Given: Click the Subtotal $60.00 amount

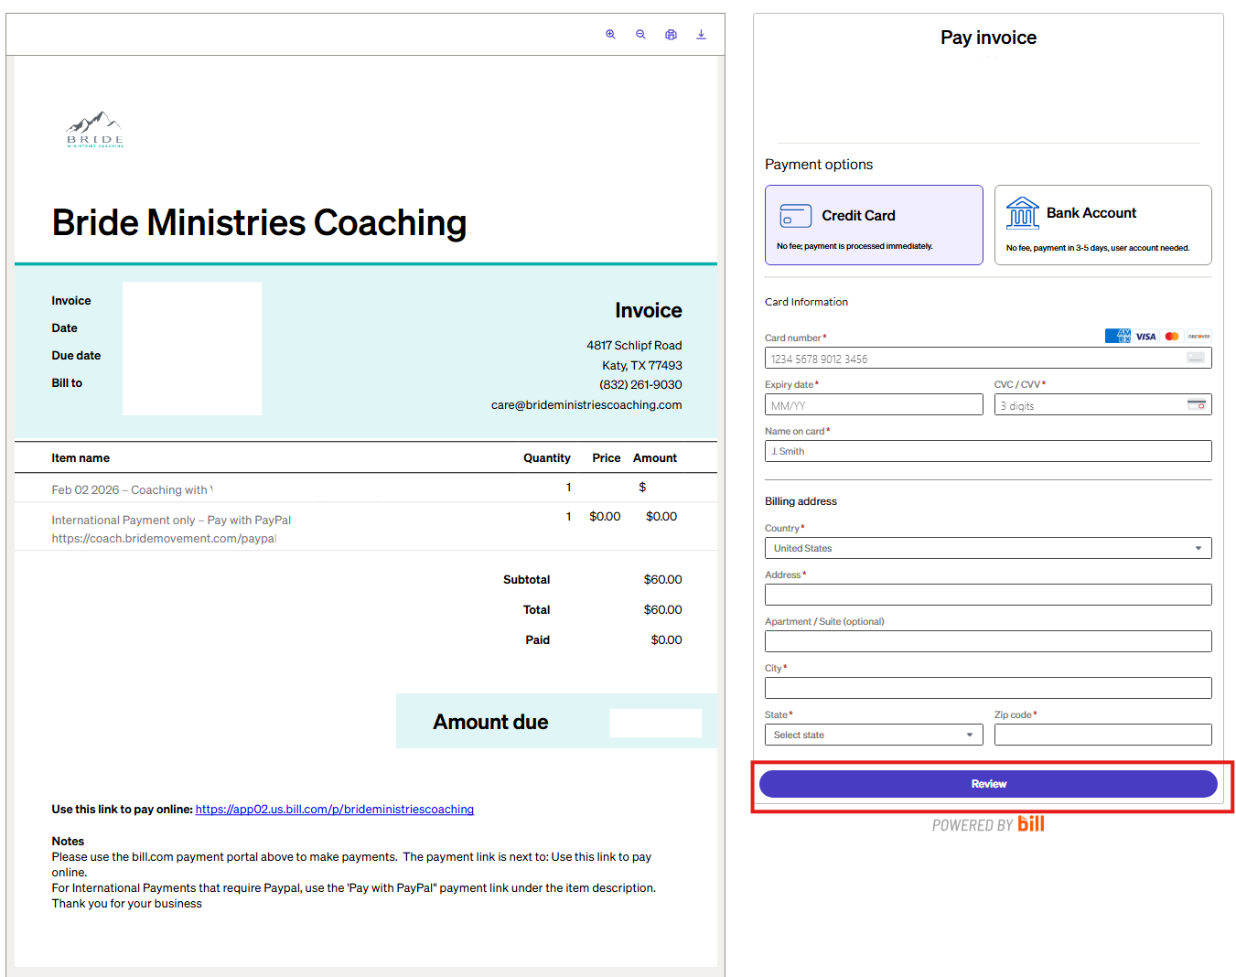Looking at the screenshot, I should [x=663, y=580].
